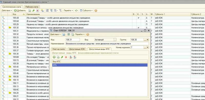205x100 pixels.
Task: Sort KPS list ascending
Action: tap(71, 57)
